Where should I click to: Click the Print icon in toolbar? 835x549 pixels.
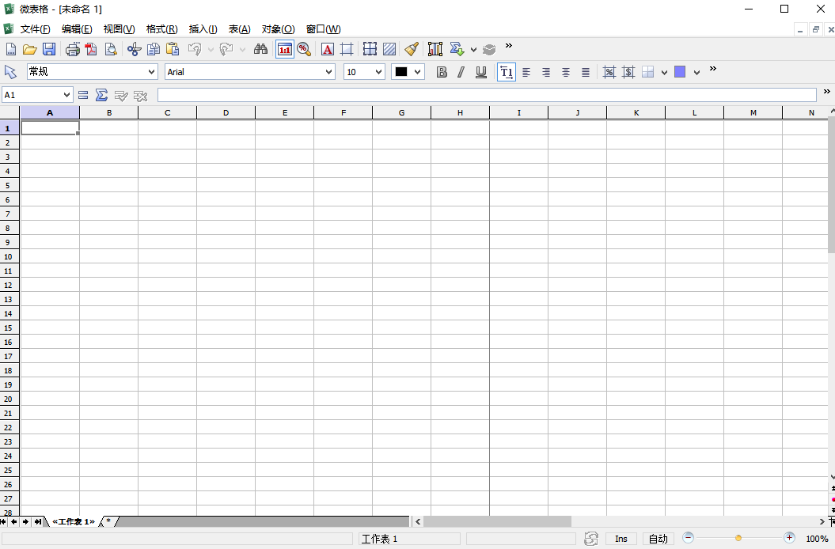click(x=72, y=49)
